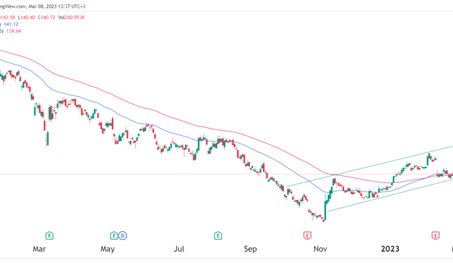Open the green earnings marker above May
This screenshot has width=453, height=273.
[114, 236]
